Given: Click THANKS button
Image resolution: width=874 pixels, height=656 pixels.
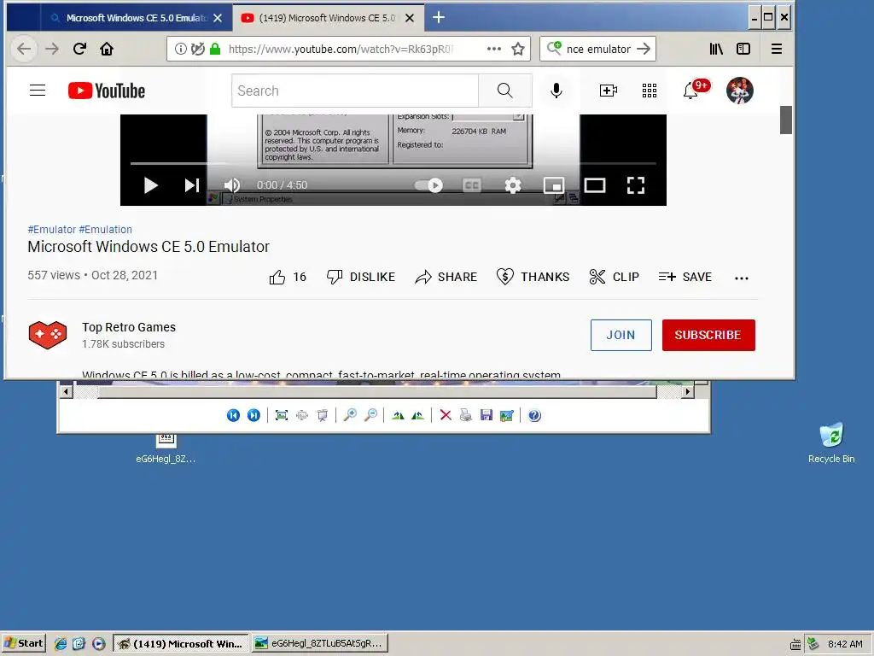Looking at the screenshot, I should pyautogui.click(x=533, y=277).
